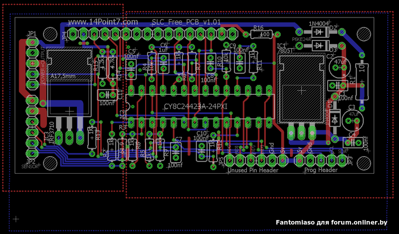The height and width of the screenshot is (234, 399).
Task: Select resistor R16 labeled 100
Action: pyautogui.click(x=260, y=34)
